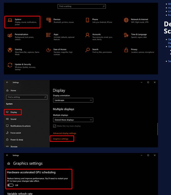Open the Display orientation Landscape dropdown
This screenshot has height=195, width=171.
pyautogui.click(x=73, y=100)
